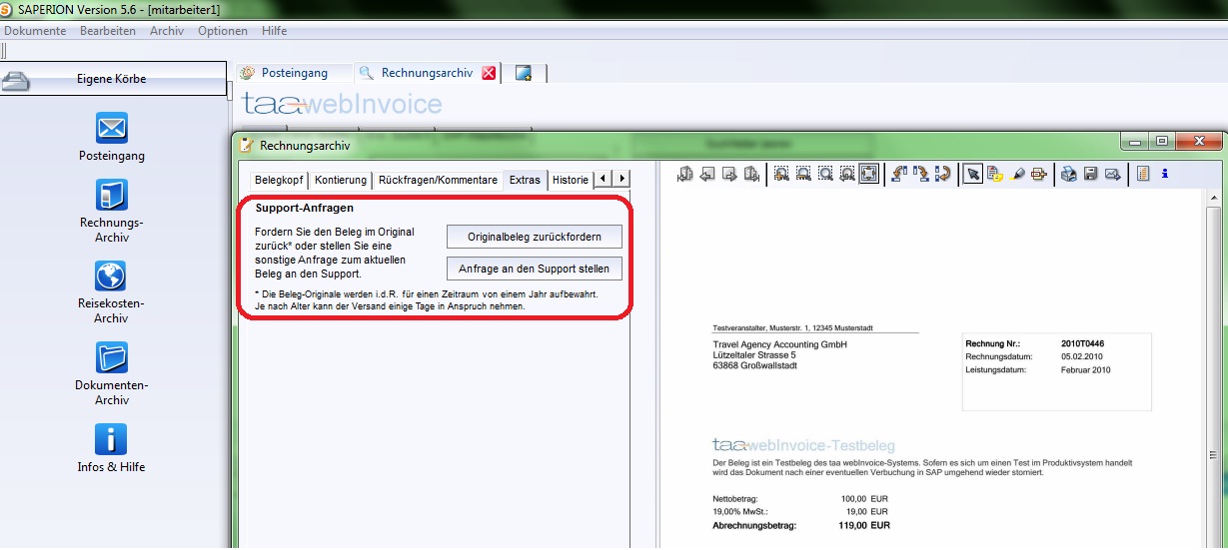Send the document by e-mail
This screenshot has width=1228, height=550.
(x=1112, y=174)
